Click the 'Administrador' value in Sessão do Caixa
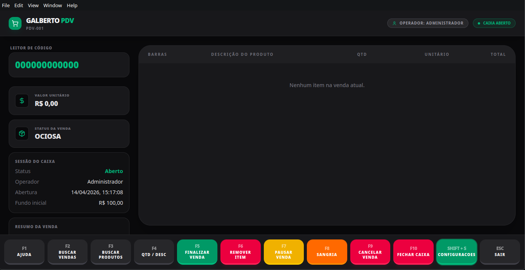The width and height of the screenshot is (525, 270). [105, 182]
